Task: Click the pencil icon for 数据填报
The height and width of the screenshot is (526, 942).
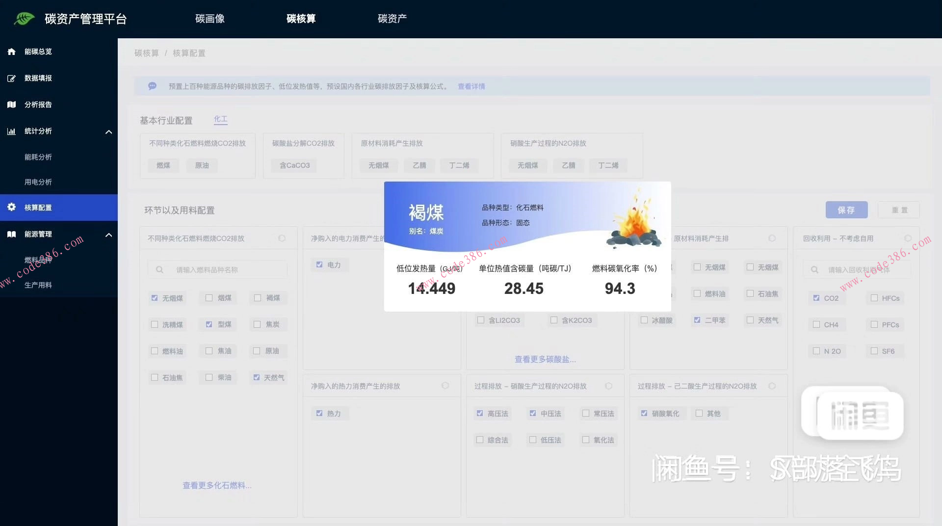Action: (11, 78)
